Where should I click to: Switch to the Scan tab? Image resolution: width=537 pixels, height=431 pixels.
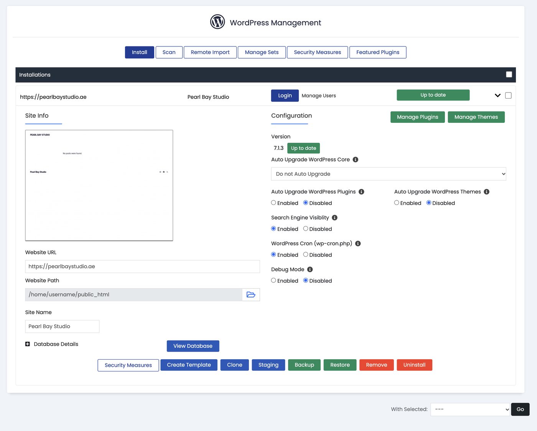pos(169,52)
